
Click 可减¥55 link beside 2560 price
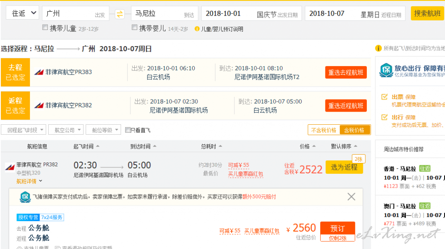[x=229, y=231]
